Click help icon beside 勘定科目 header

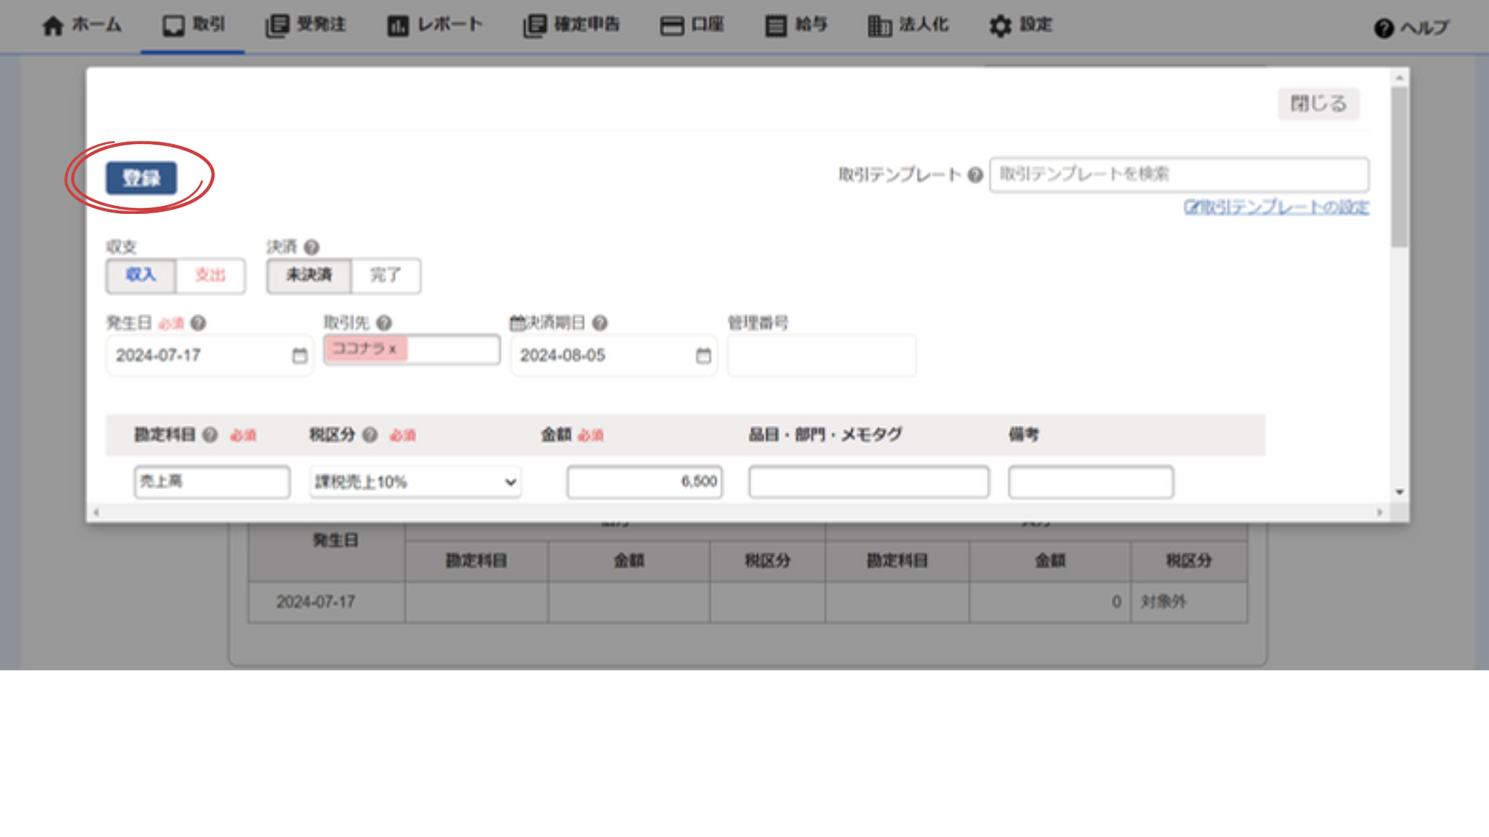pos(210,435)
